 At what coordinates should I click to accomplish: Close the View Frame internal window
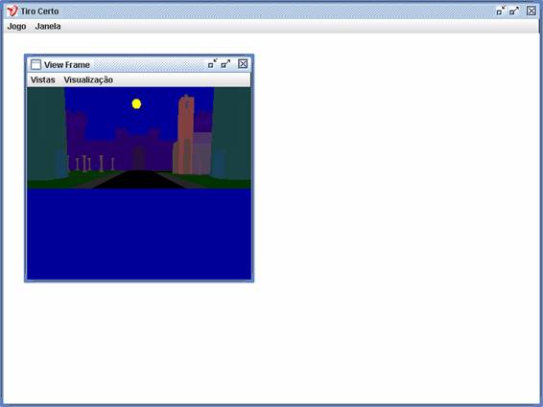coord(243,63)
